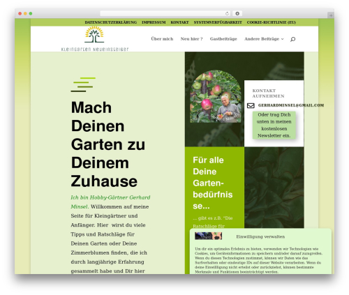Click the gardener apple tree photo
Screen dimensions: 349x295
point(216,96)
